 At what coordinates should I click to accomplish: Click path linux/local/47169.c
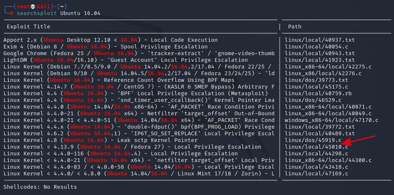(x=317, y=174)
